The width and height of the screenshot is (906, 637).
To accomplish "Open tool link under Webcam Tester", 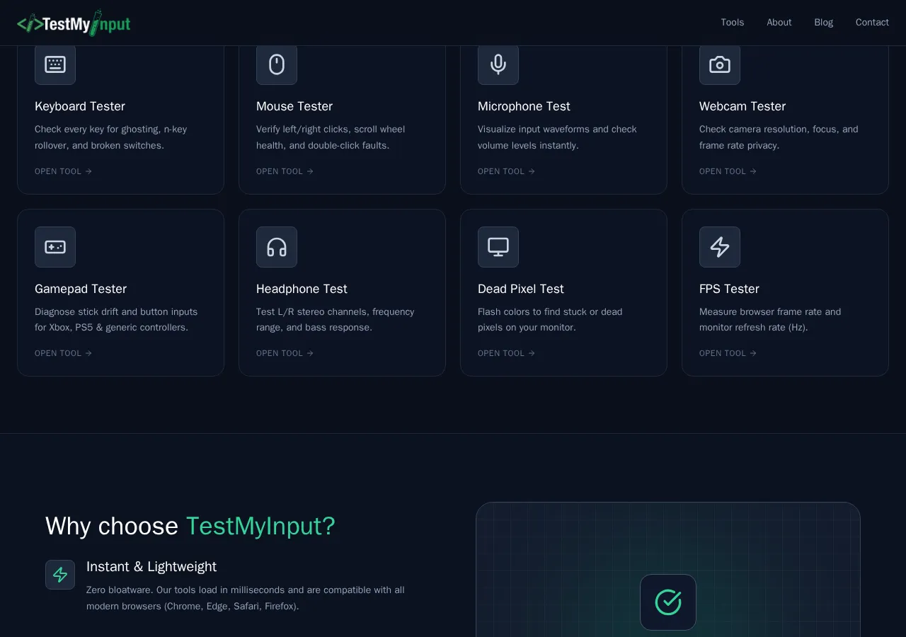I will [x=728, y=171].
